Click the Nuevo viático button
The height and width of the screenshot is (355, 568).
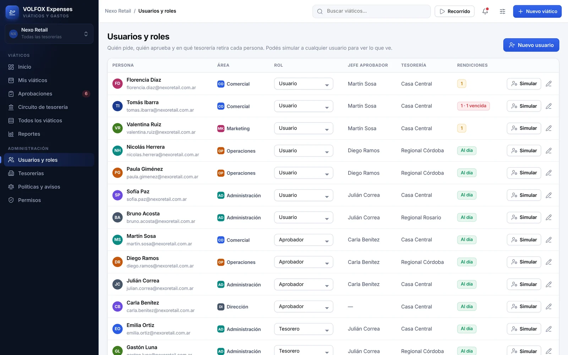537,11
